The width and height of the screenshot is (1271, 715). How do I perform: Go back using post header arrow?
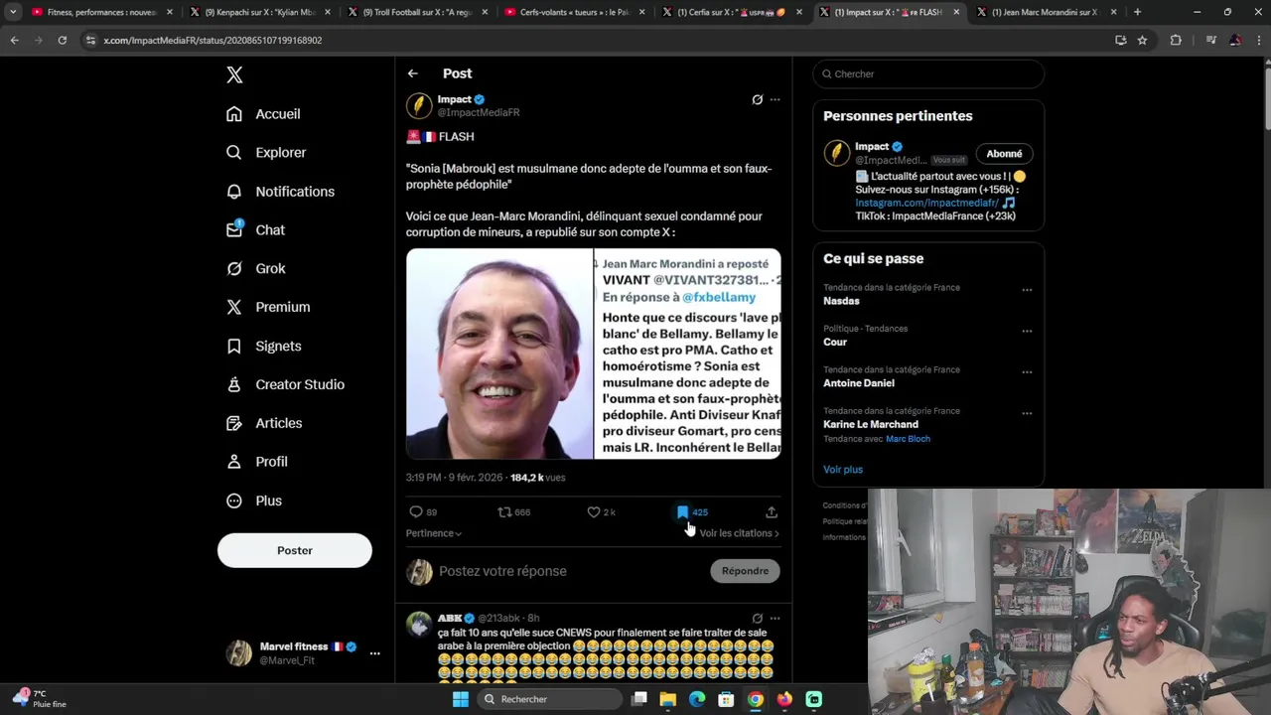(413, 73)
